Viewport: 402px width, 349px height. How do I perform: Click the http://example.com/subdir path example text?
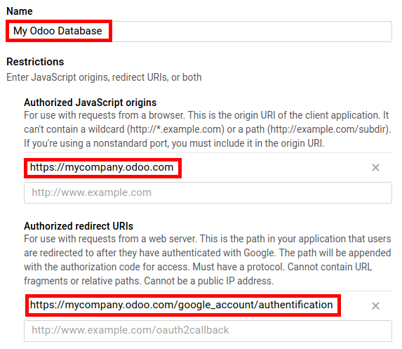(329, 129)
